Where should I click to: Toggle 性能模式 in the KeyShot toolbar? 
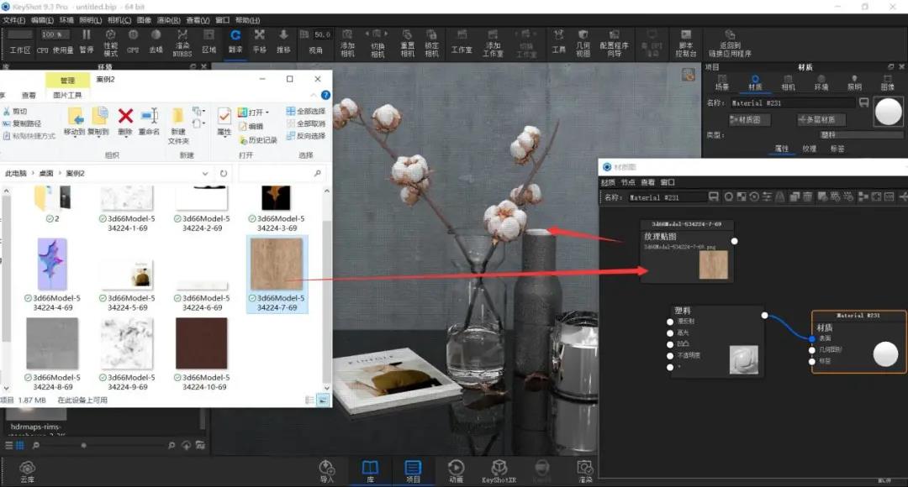110,43
